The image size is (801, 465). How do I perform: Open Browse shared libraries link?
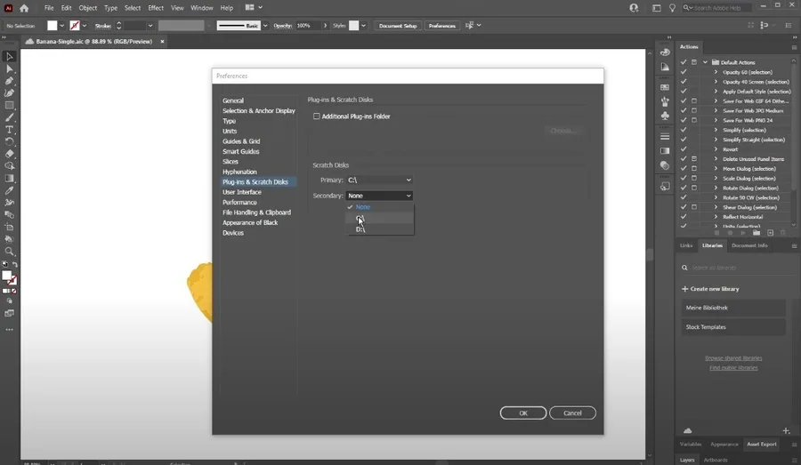point(733,357)
